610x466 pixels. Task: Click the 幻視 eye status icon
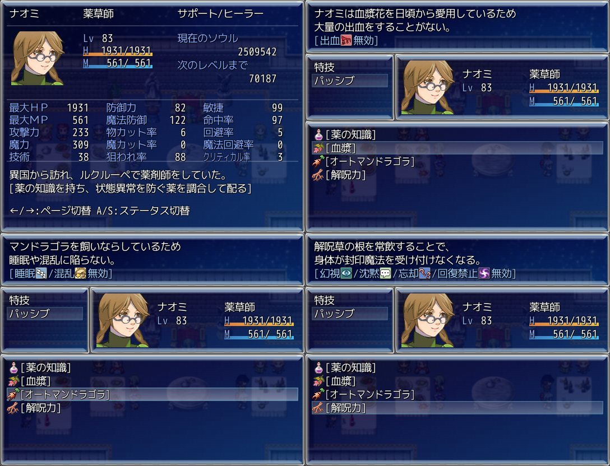click(346, 274)
